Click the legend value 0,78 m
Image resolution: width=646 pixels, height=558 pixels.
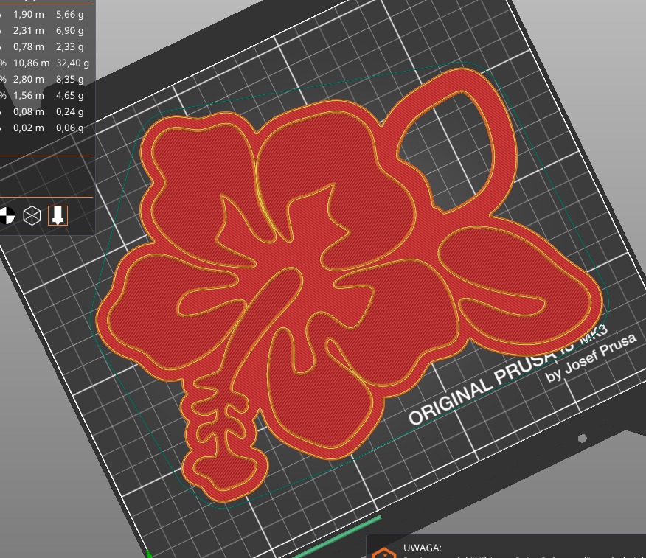coord(29,47)
